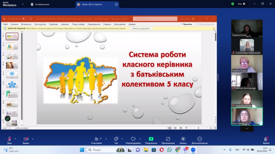Image resolution: width=275 pixels, height=154 pixels.
Task: Open the Приложения apps icon
Action: [x=168, y=139]
